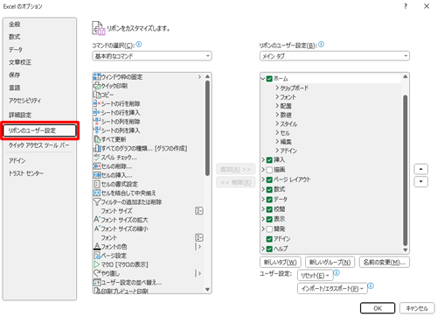Open the 基本的なコマンド dropdown

point(152,56)
